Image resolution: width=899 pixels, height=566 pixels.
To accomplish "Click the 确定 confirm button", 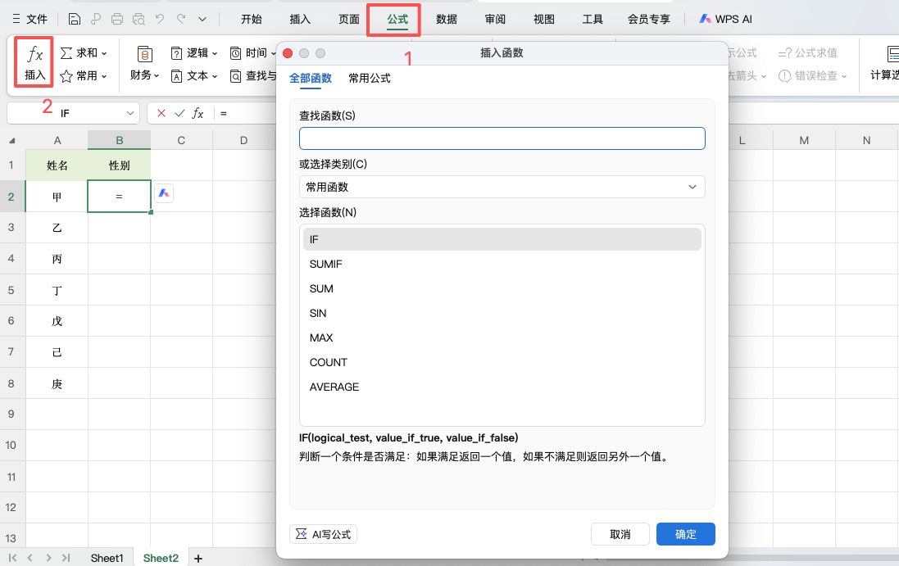I will [x=685, y=533].
